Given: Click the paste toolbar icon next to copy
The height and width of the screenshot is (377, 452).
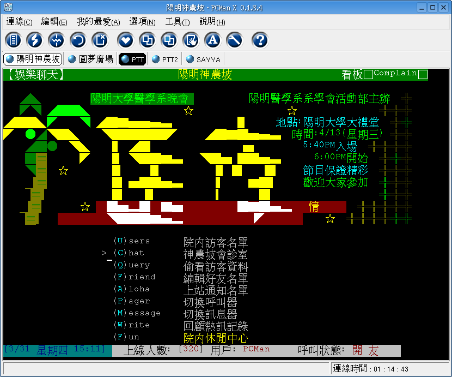Looking at the screenshot, I should click(169, 40).
